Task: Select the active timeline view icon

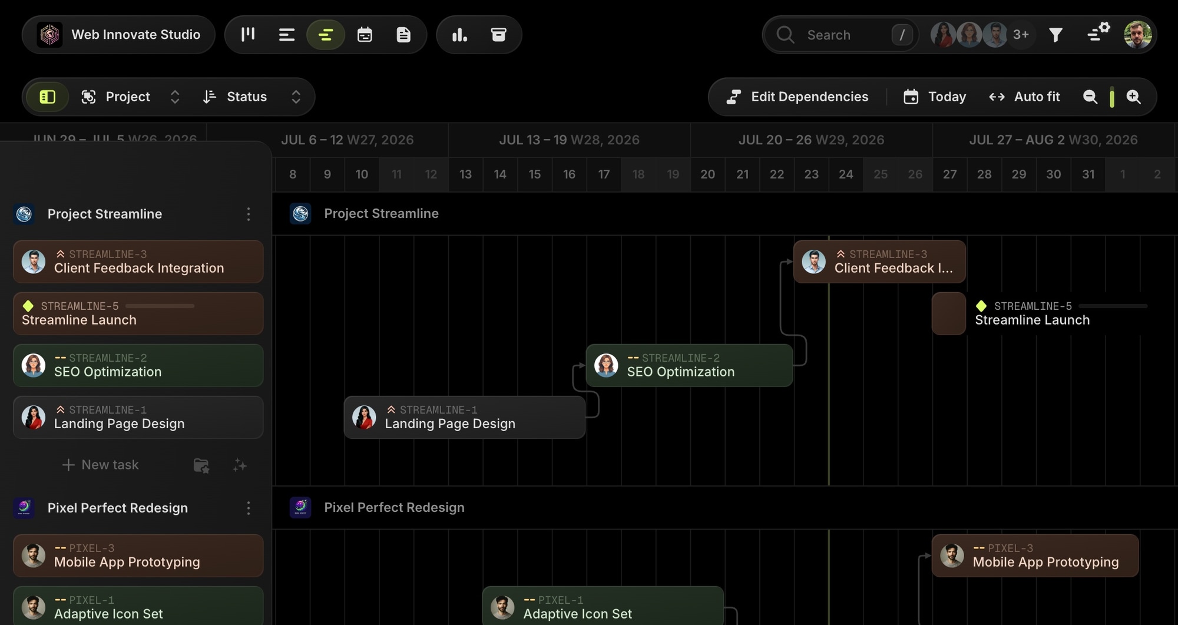Action: point(326,35)
